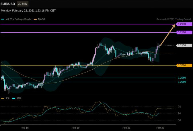Click the RSI legend color swatch

click(3, 98)
